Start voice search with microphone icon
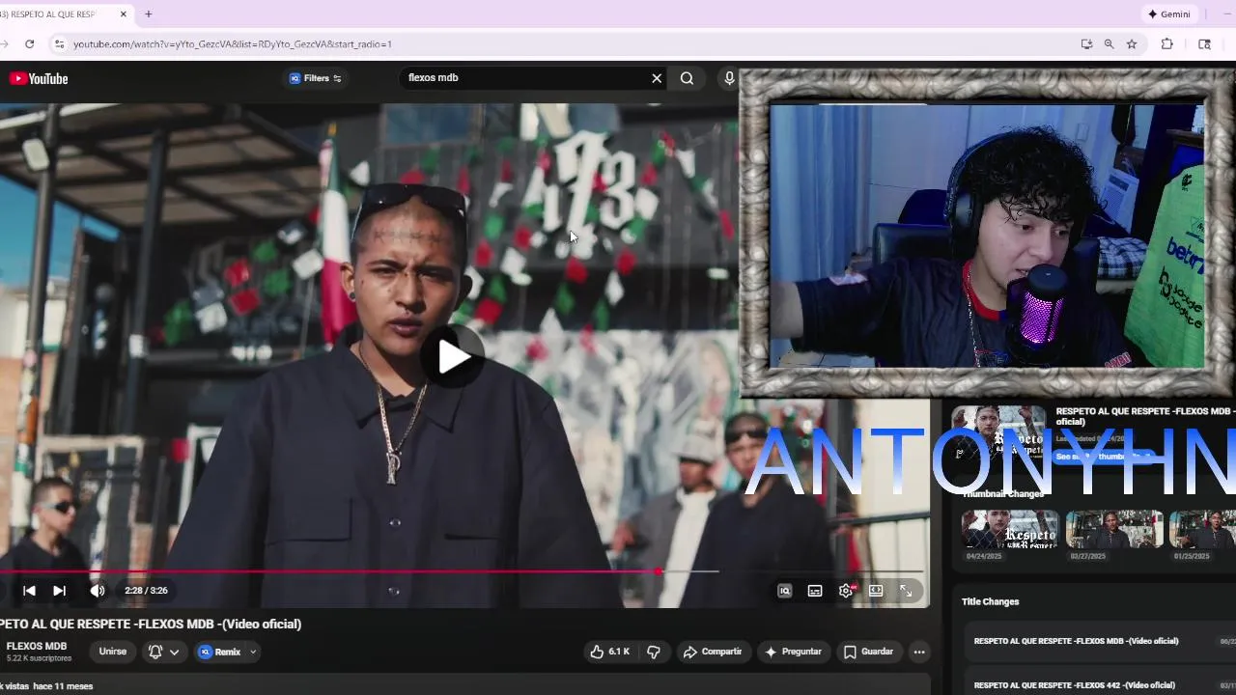 729,78
